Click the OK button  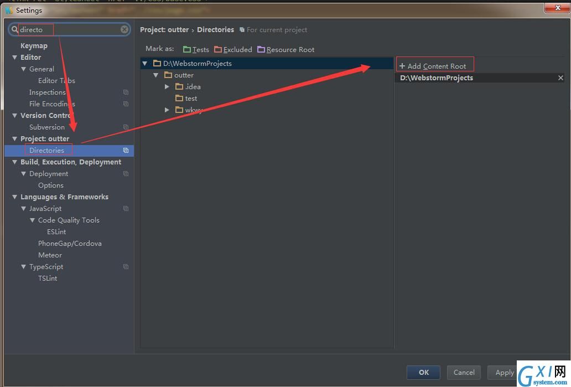pyautogui.click(x=423, y=373)
